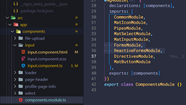Click the '3, M' badge on input.component.ts
Screen dimensions: 186x105
74,66
